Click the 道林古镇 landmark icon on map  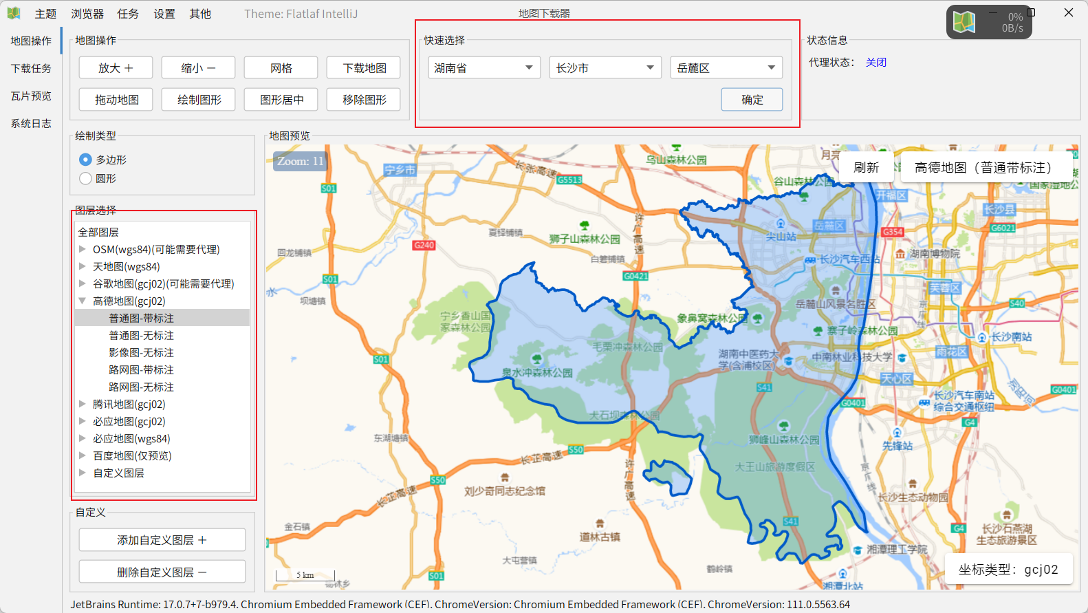click(600, 524)
